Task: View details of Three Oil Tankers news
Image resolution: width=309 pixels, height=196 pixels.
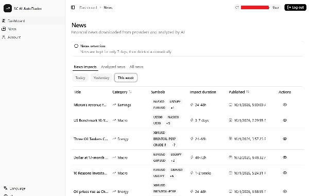Action: [x=285, y=139]
